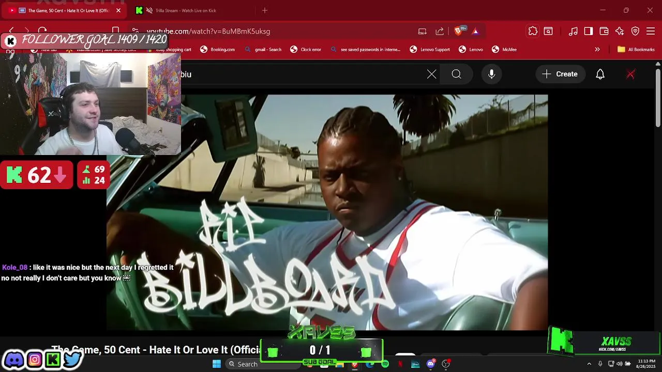
Task: Open gmaill - Search bookmark
Action: [263, 50]
